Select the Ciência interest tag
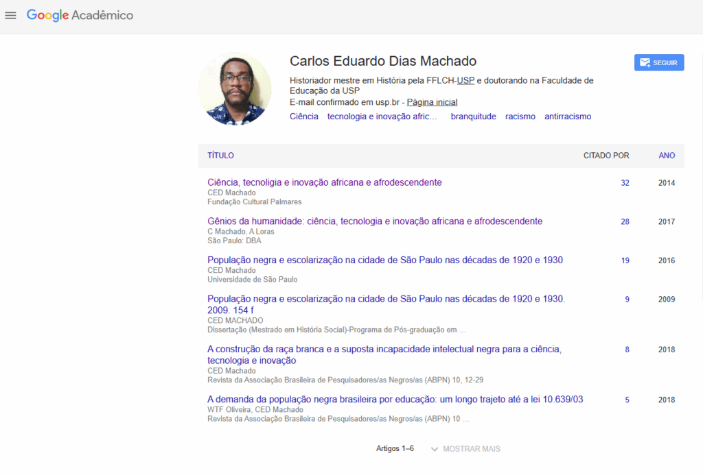Image resolution: width=703 pixels, height=475 pixels. click(304, 117)
